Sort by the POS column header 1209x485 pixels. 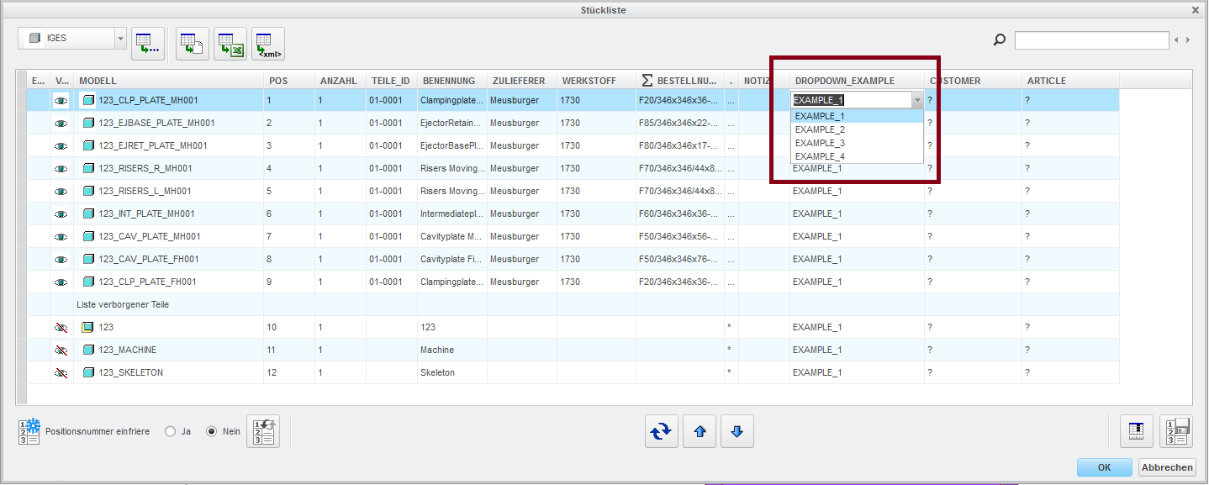coord(289,81)
